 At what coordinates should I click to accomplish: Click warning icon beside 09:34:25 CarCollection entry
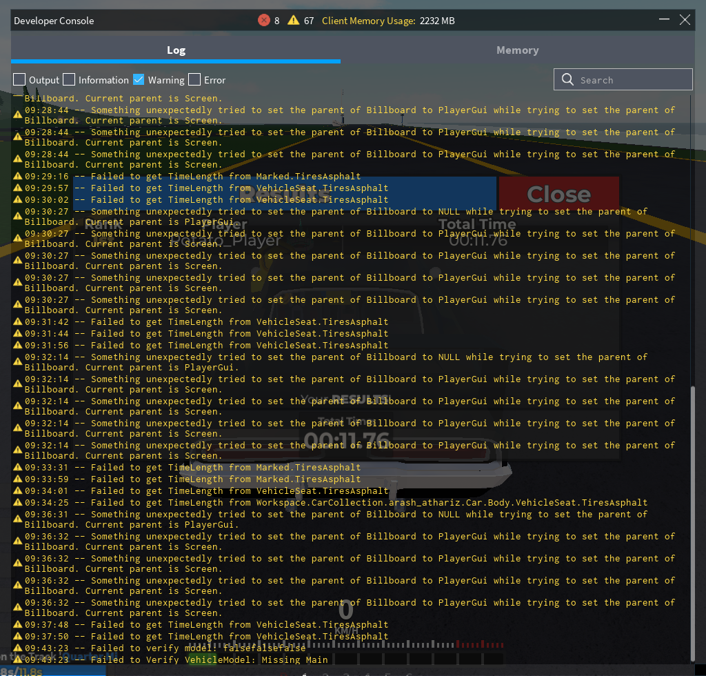click(17, 502)
